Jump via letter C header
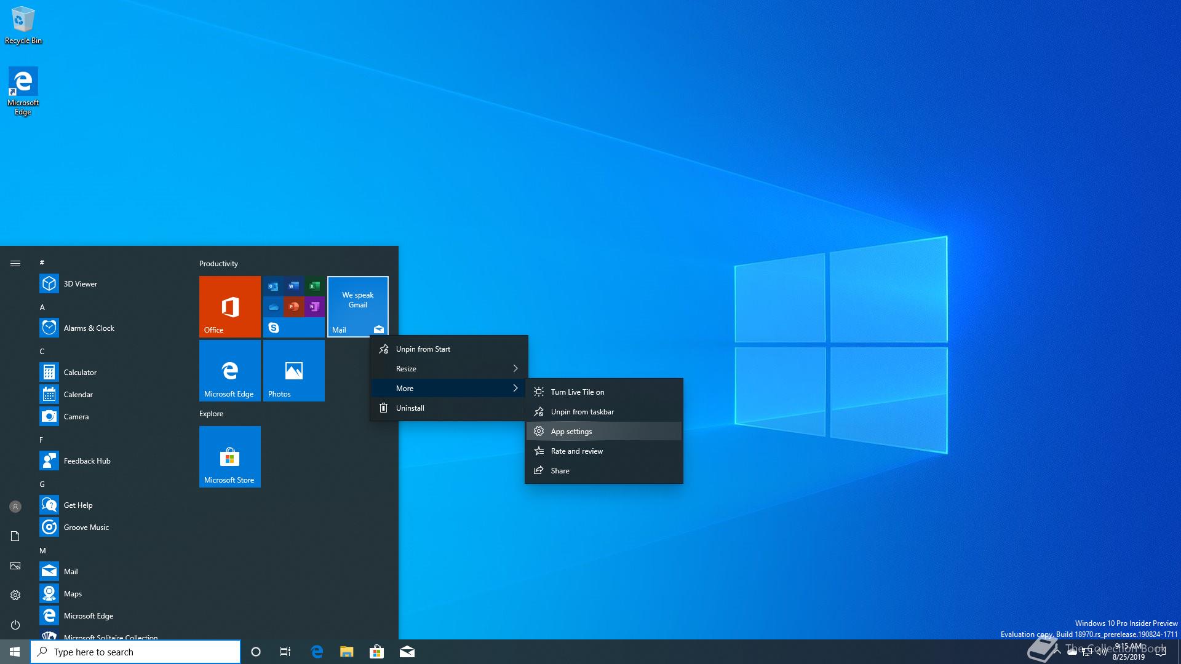 pos(42,352)
